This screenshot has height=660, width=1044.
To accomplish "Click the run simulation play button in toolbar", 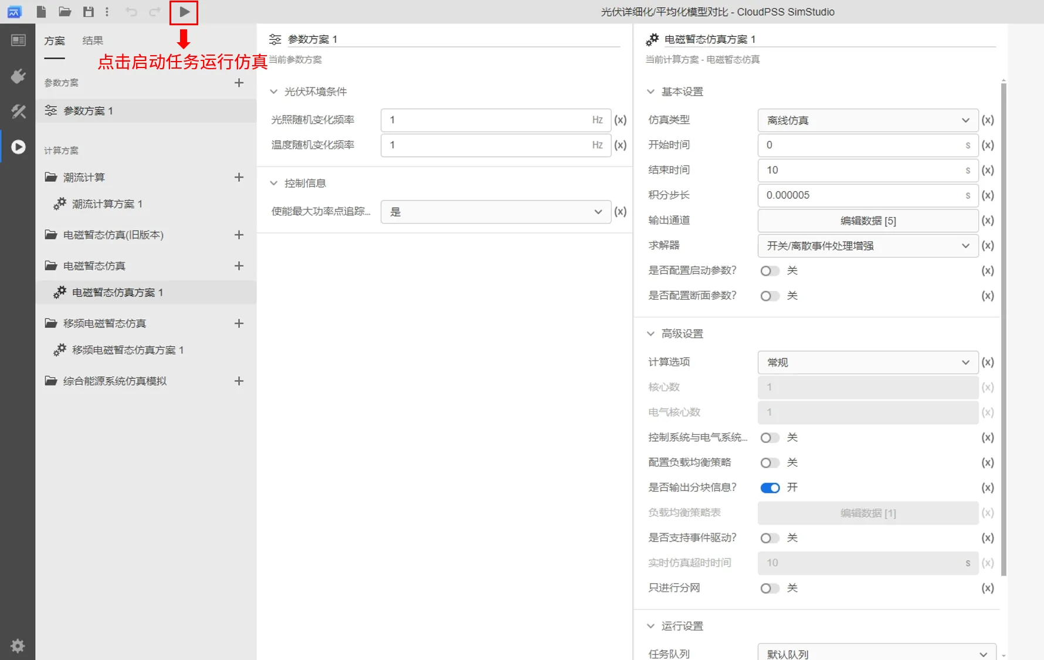I will point(184,12).
